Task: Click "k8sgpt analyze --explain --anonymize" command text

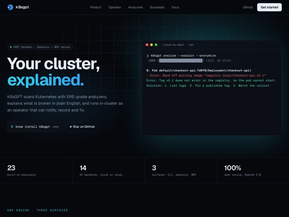Action: [x=183, y=55]
